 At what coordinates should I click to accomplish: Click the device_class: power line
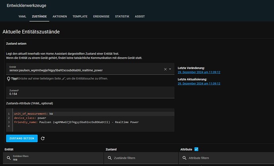coord(30,118)
